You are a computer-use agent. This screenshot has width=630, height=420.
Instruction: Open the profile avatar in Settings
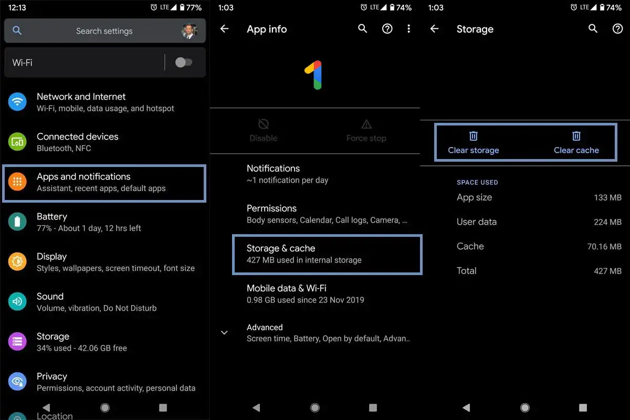pyautogui.click(x=189, y=31)
